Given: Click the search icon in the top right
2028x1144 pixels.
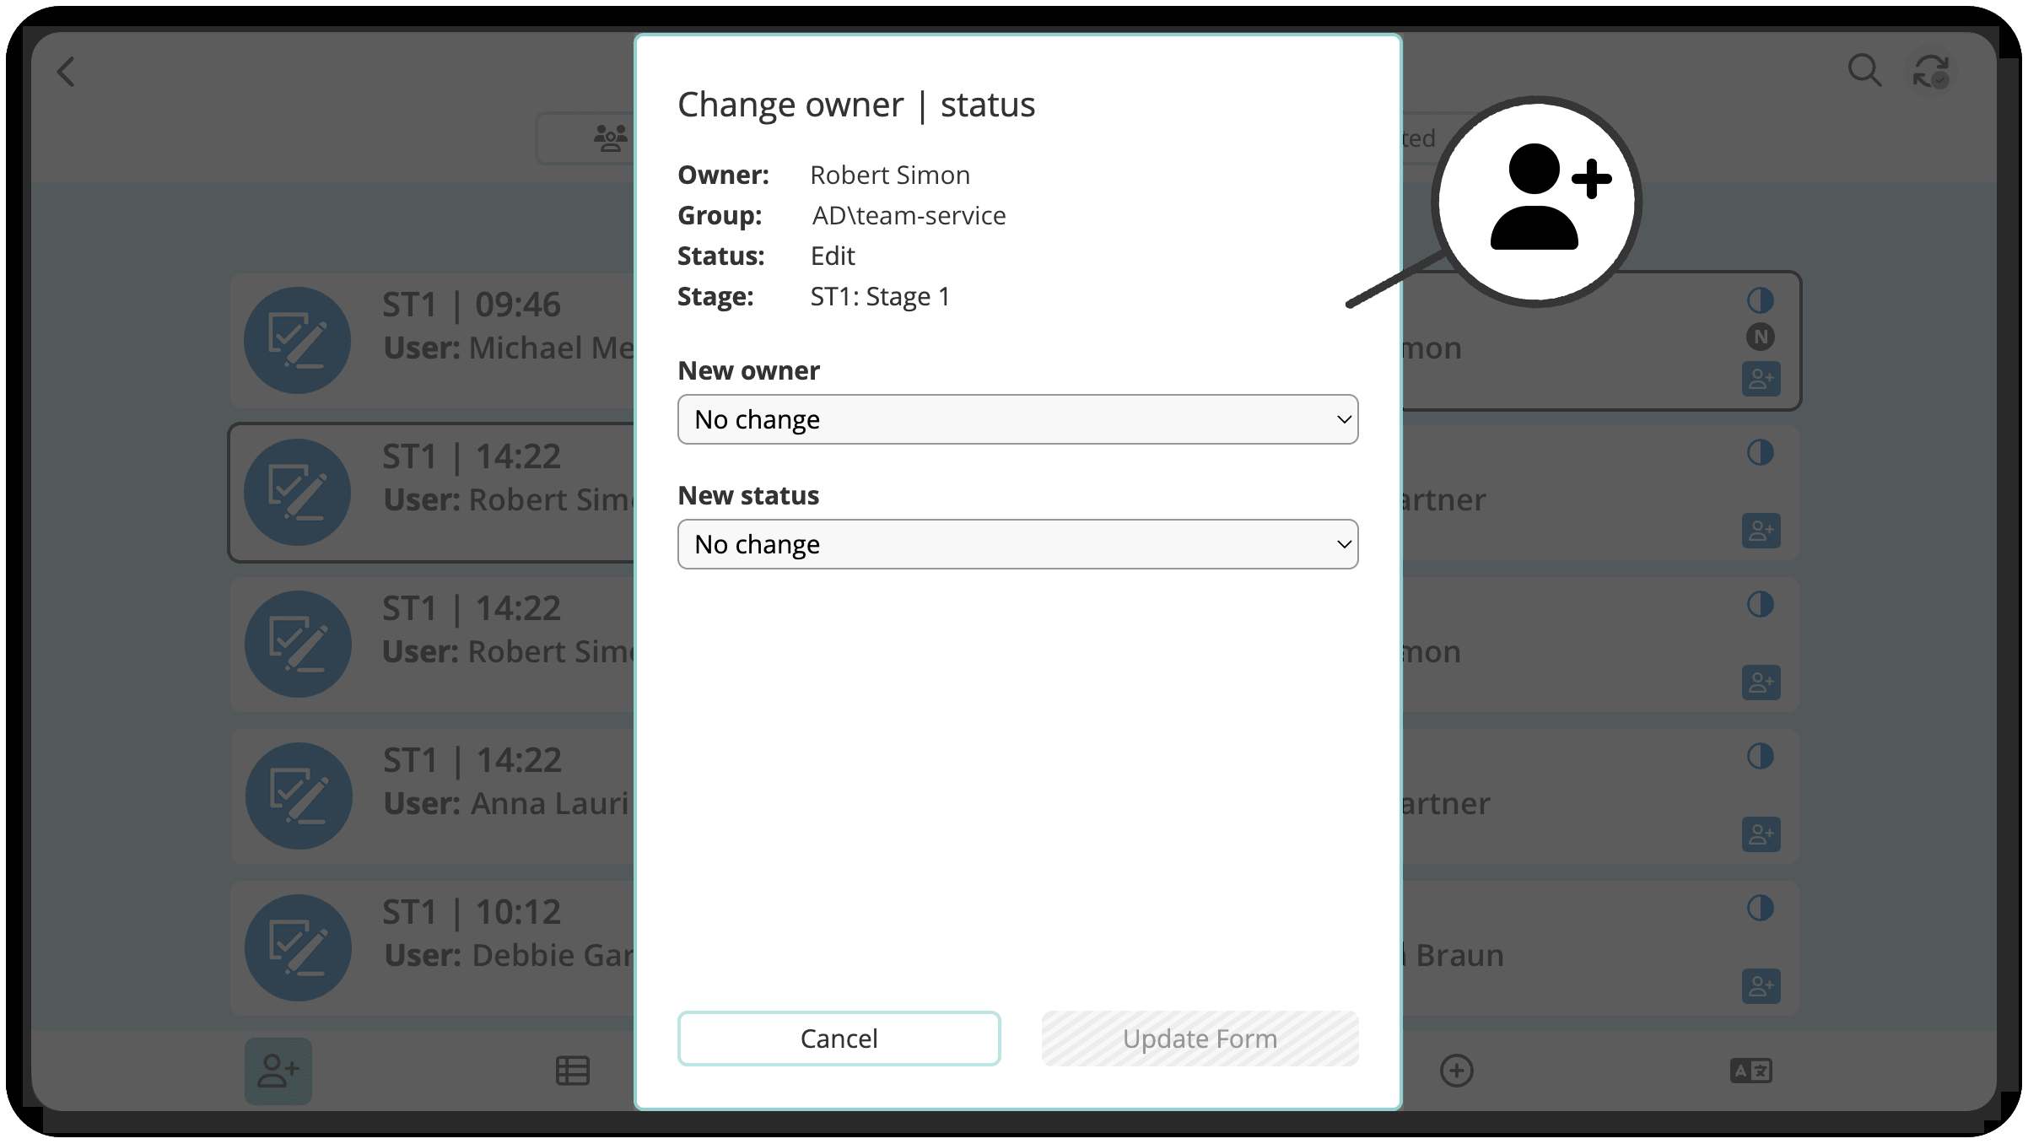Looking at the screenshot, I should coord(1866,72).
